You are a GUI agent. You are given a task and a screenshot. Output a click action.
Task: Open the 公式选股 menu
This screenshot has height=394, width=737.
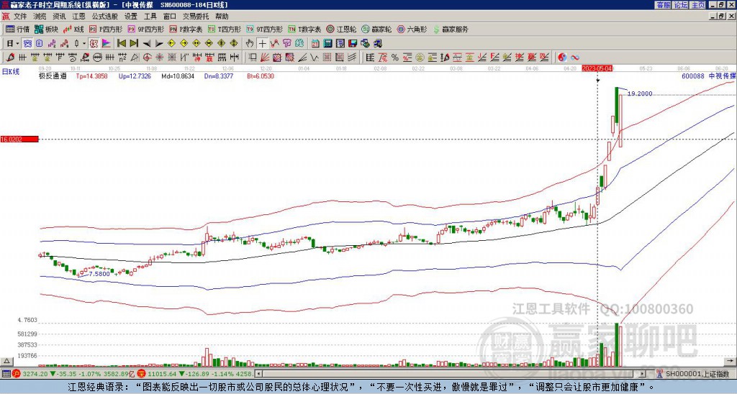[x=105, y=17]
